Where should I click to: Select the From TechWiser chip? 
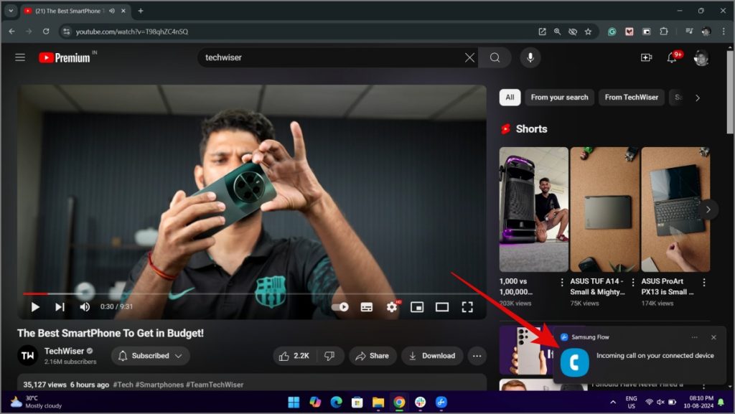[x=632, y=97]
